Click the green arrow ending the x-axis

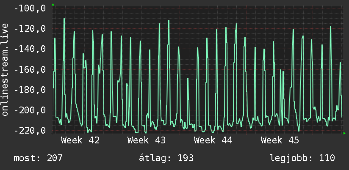344,133
